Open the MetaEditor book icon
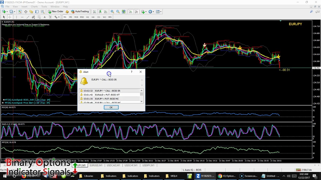Screen dimensions: 321x180 pyautogui.click(x=67, y=11)
